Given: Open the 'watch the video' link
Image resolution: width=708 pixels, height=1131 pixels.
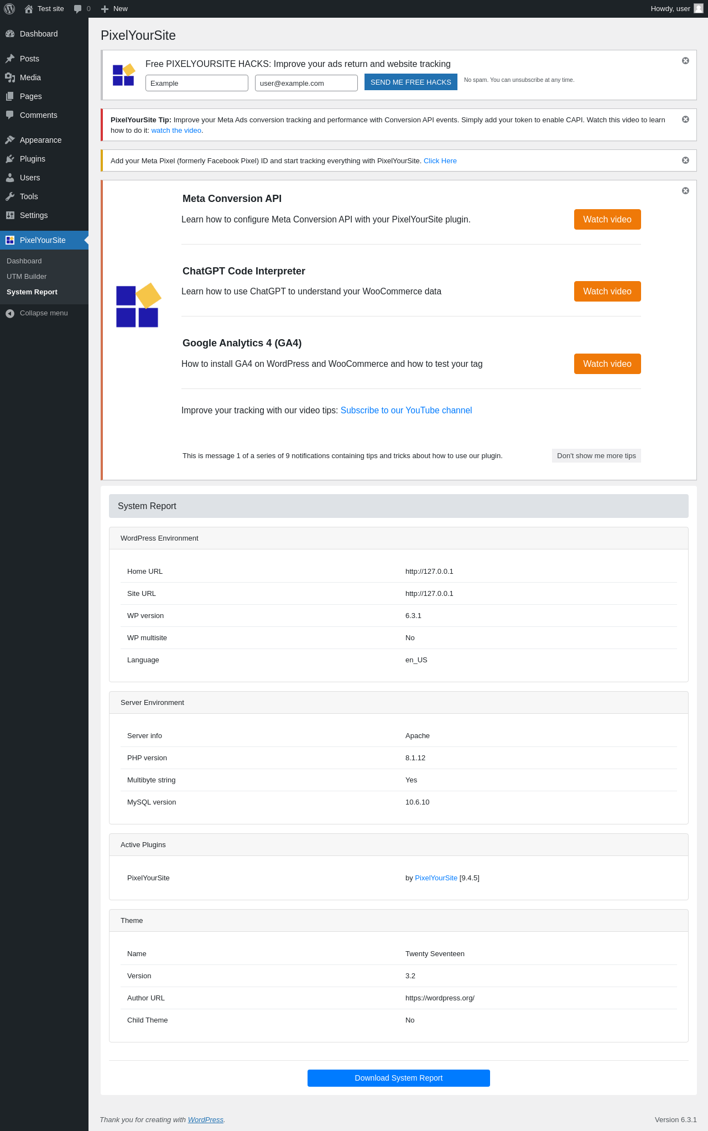Looking at the screenshot, I should [x=176, y=131].
